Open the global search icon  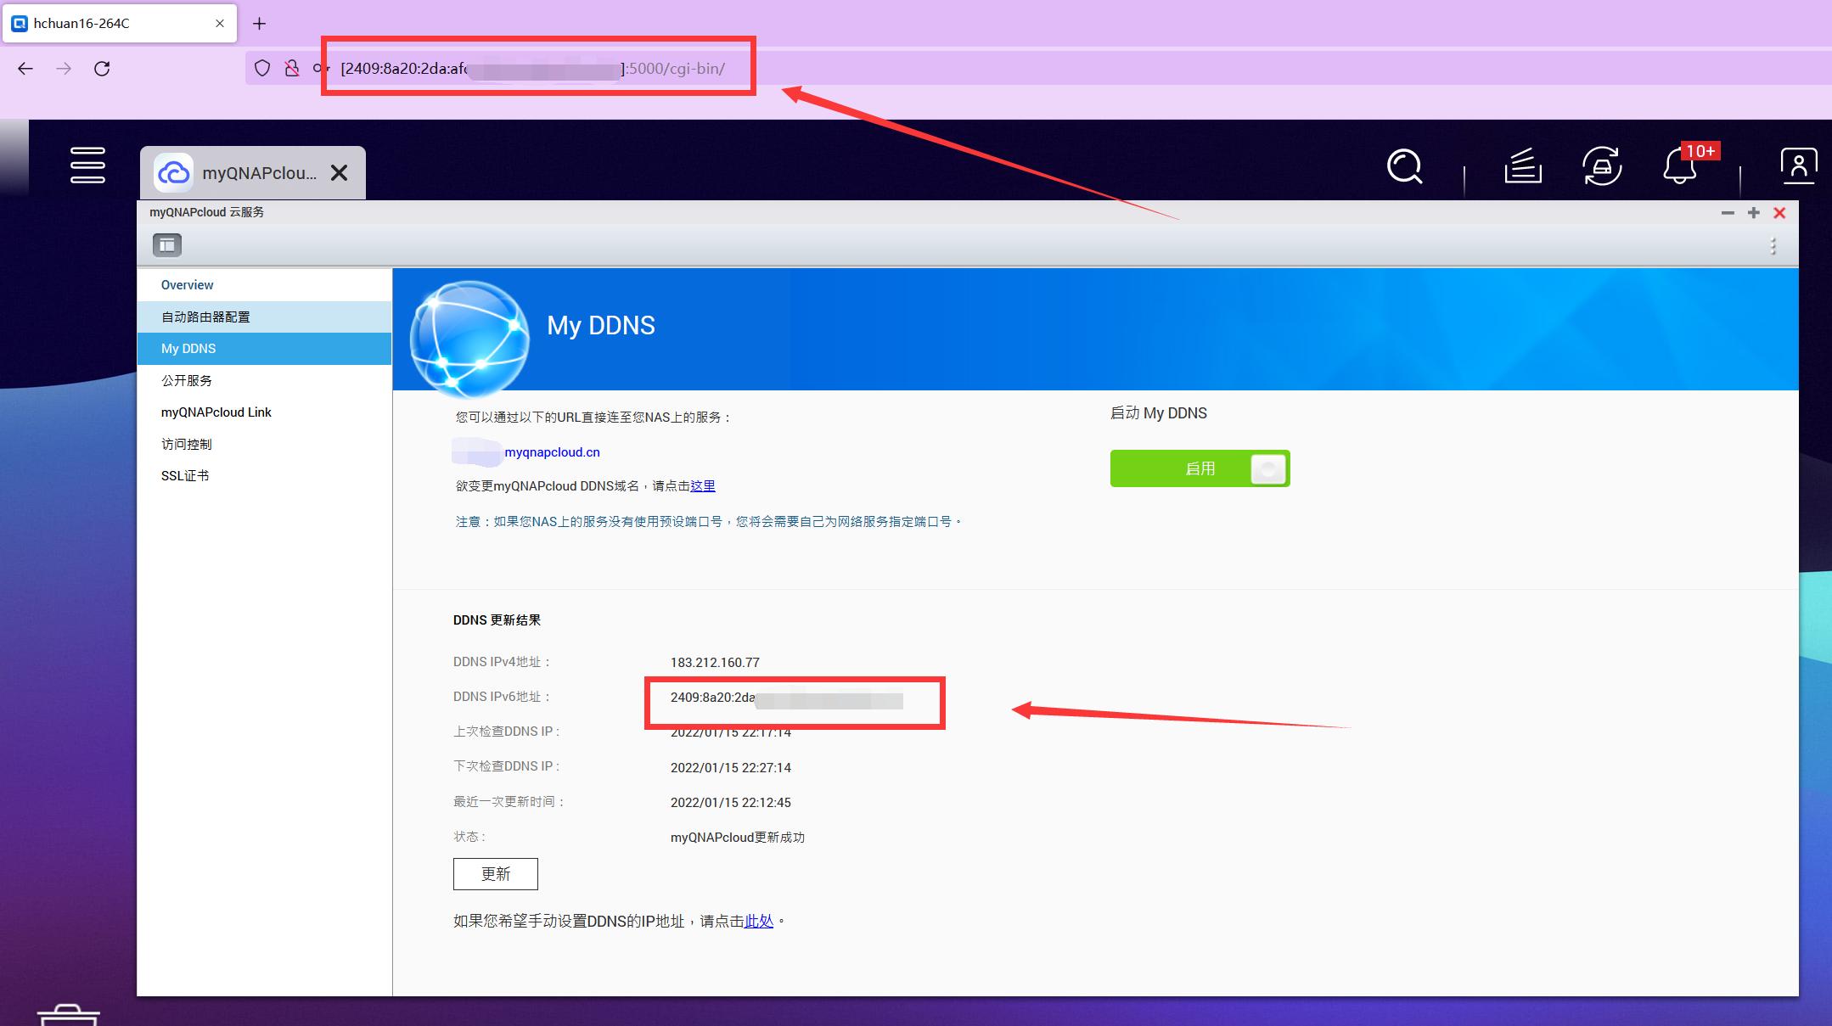coord(1405,166)
